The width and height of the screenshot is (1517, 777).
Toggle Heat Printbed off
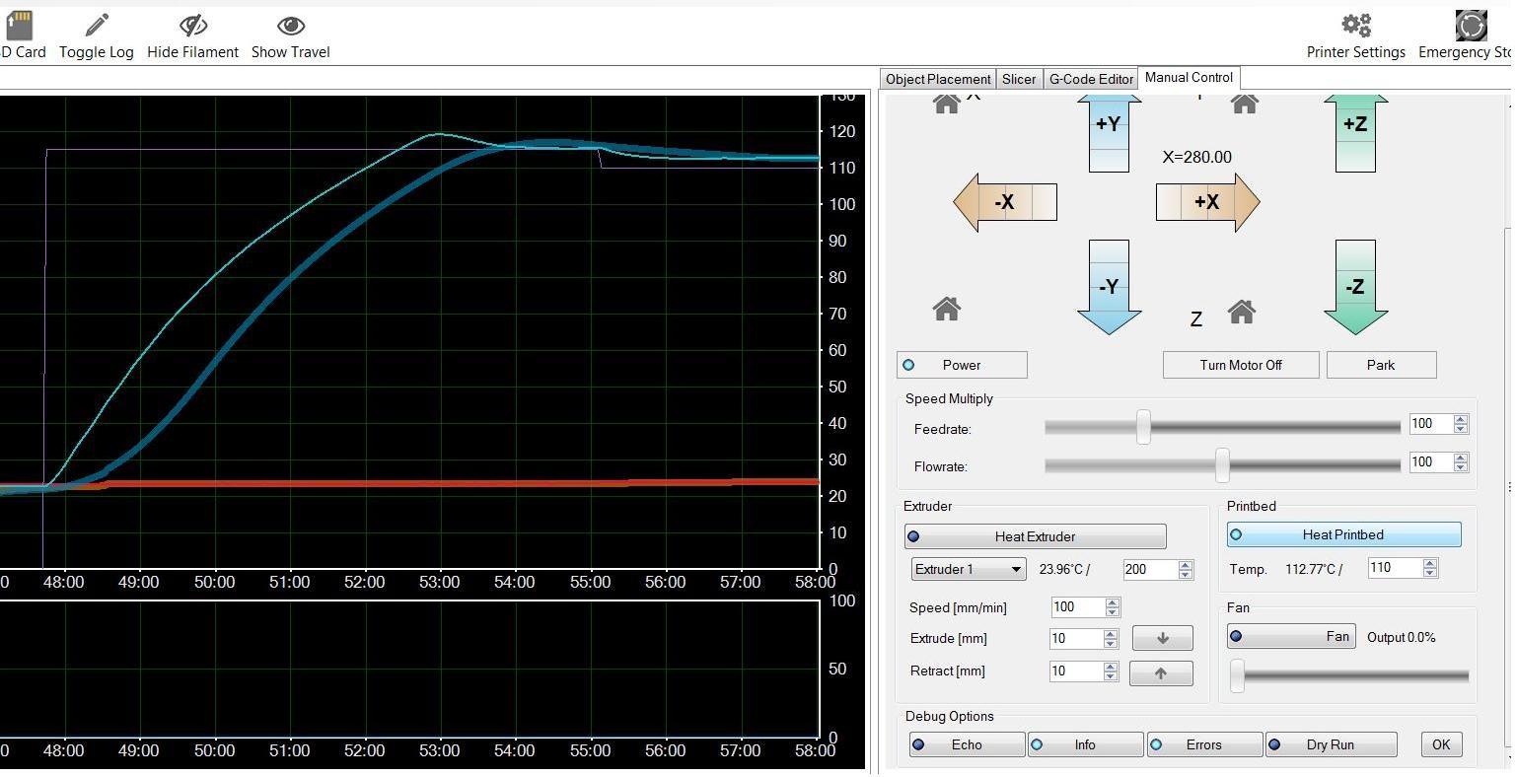click(1343, 534)
